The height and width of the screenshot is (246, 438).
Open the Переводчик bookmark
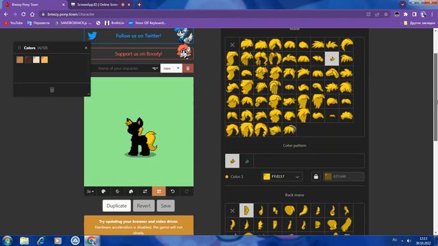(x=38, y=23)
